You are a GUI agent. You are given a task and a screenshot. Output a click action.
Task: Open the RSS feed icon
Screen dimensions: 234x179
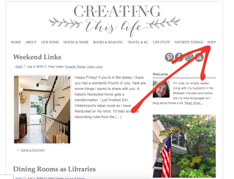pyautogui.click(x=199, y=57)
